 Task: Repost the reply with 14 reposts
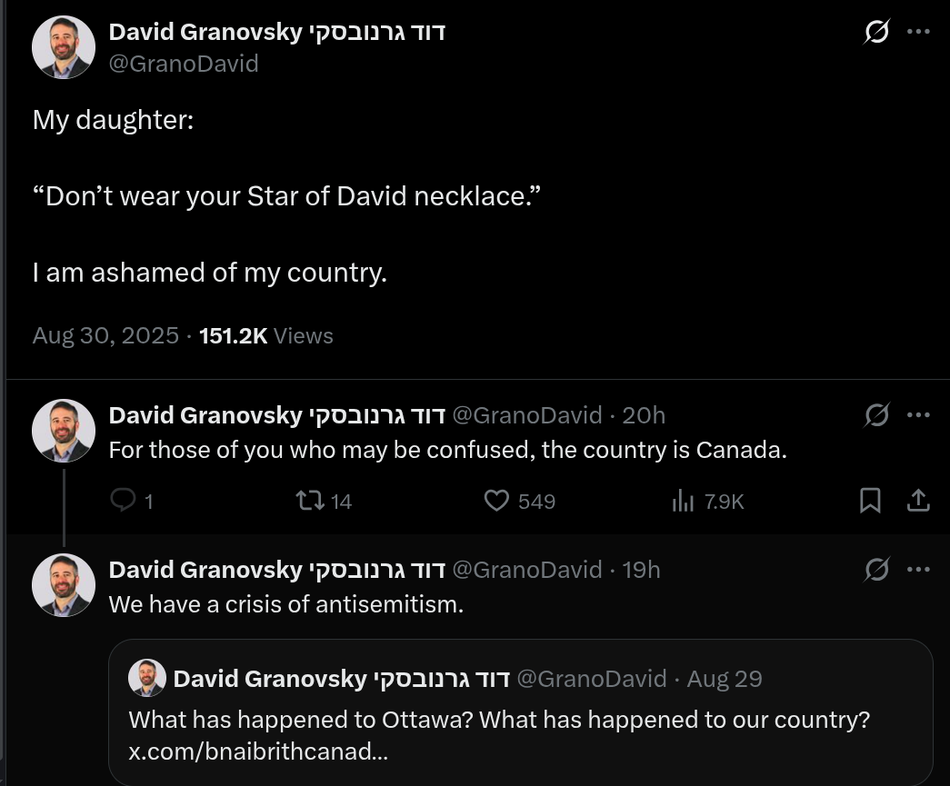[309, 501]
